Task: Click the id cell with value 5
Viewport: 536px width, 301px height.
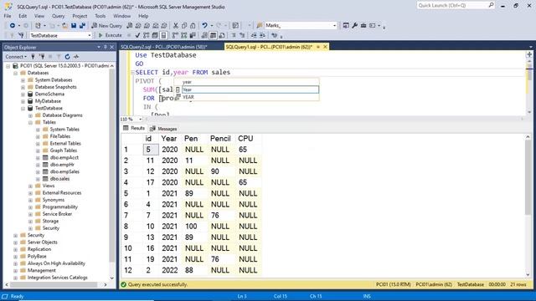Action: (151, 150)
